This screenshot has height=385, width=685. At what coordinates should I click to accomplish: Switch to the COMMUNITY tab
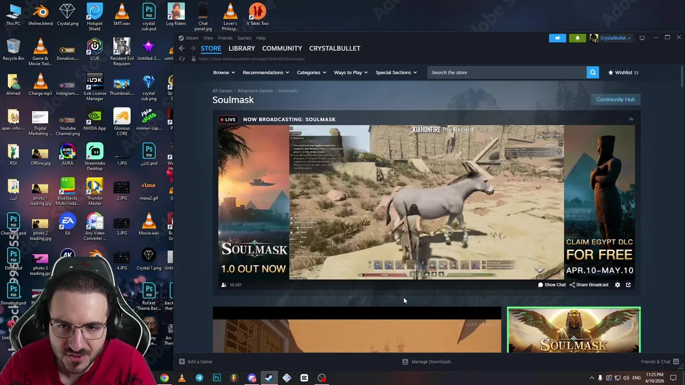click(x=282, y=48)
